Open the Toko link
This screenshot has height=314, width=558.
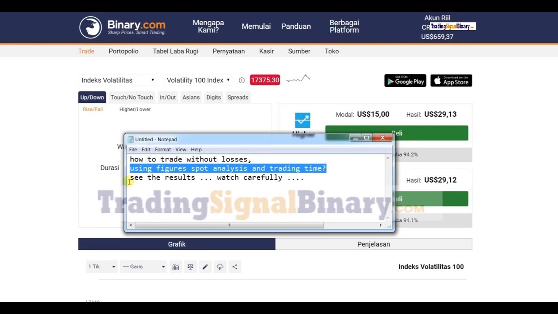tap(332, 51)
